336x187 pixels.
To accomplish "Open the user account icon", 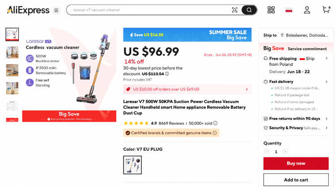I will pyautogui.click(x=307, y=10).
